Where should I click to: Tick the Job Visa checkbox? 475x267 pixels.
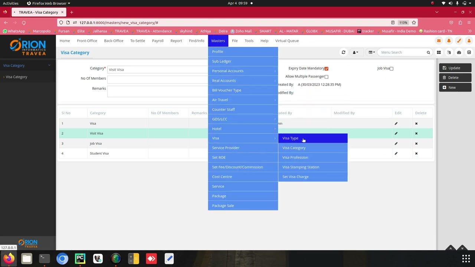click(391, 69)
